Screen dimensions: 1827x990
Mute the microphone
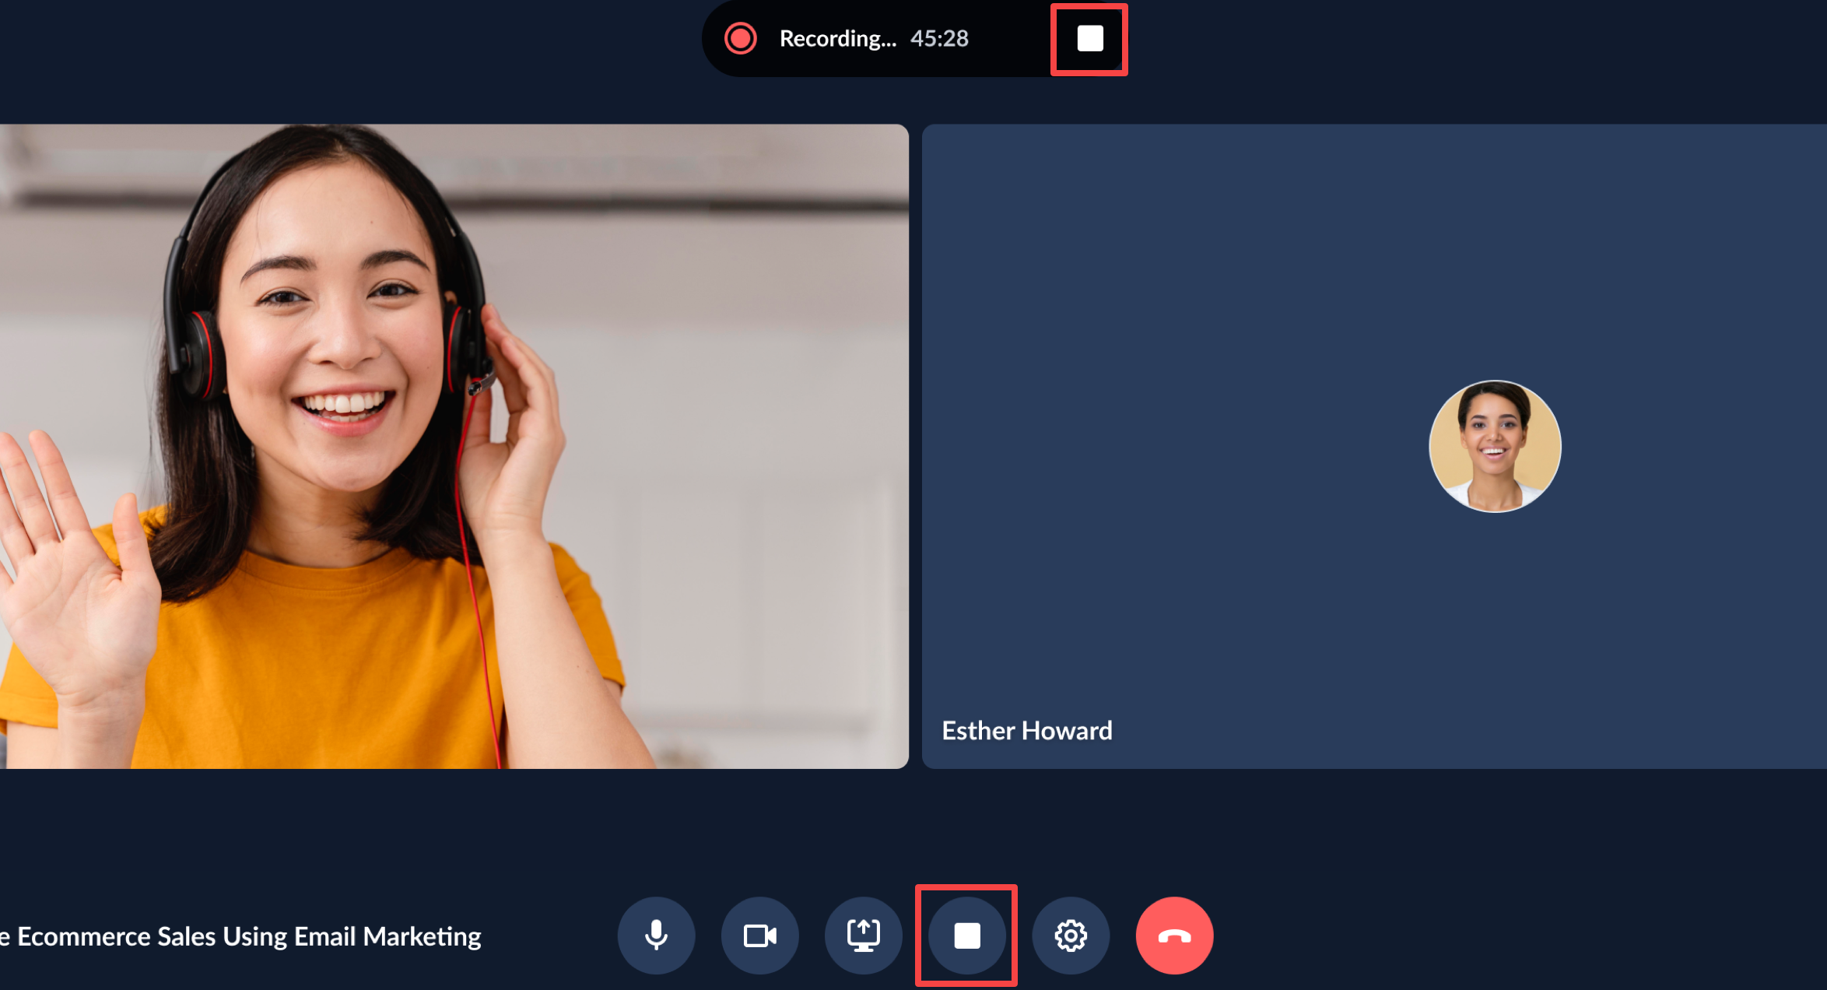point(656,935)
